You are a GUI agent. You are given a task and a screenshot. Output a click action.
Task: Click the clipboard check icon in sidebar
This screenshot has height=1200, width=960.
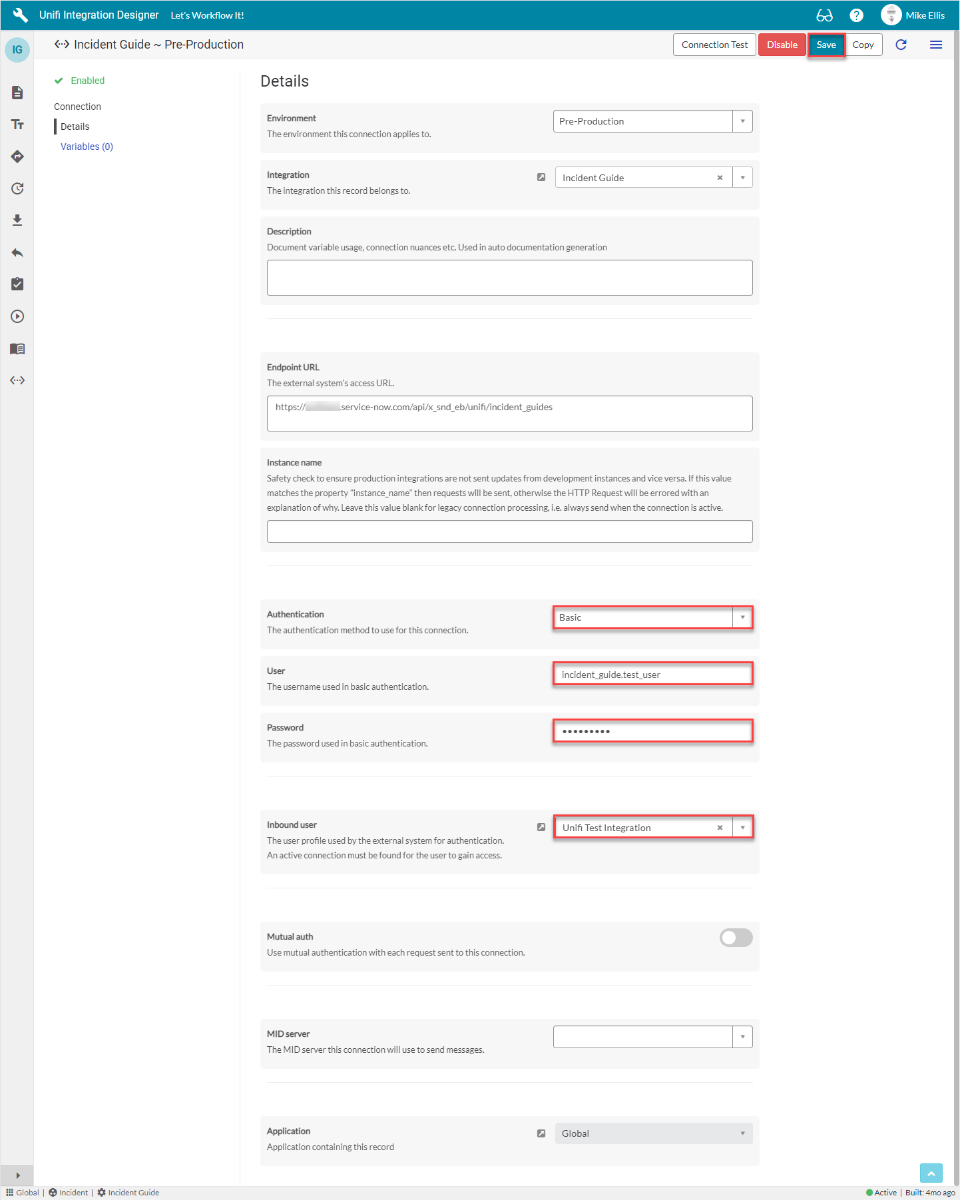click(17, 284)
